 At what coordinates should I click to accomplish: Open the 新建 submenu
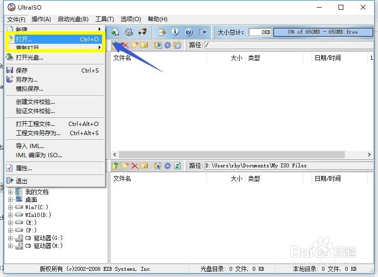pos(54,29)
